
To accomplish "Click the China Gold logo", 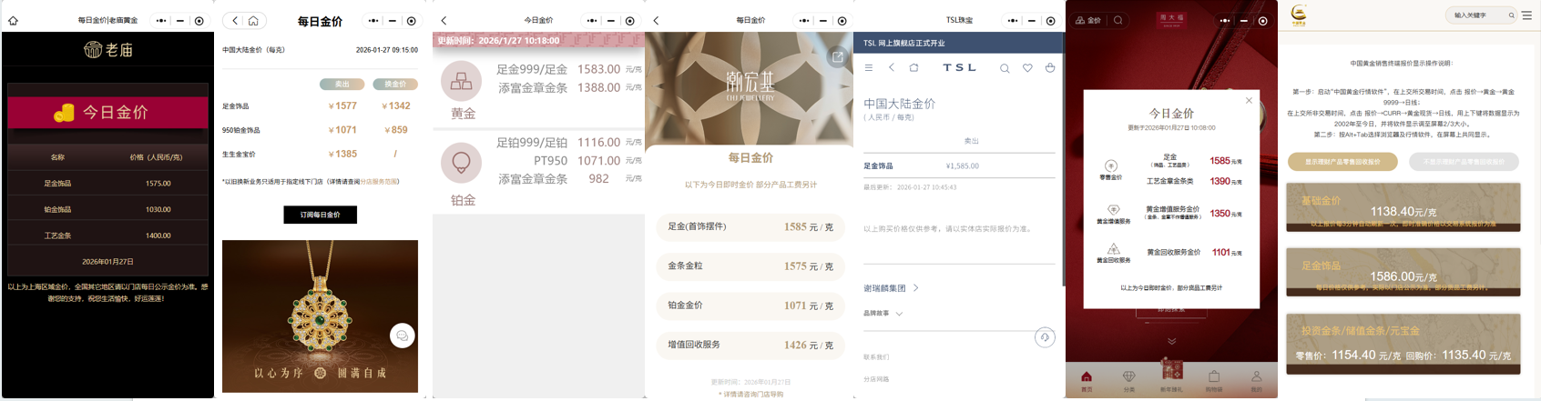I will [x=1299, y=15].
